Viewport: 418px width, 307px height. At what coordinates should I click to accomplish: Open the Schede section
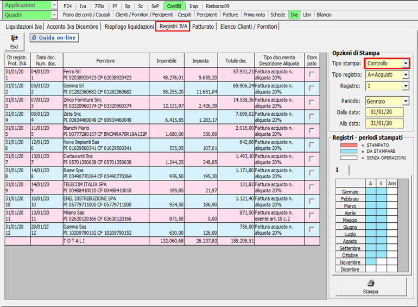pyautogui.click(x=277, y=15)
